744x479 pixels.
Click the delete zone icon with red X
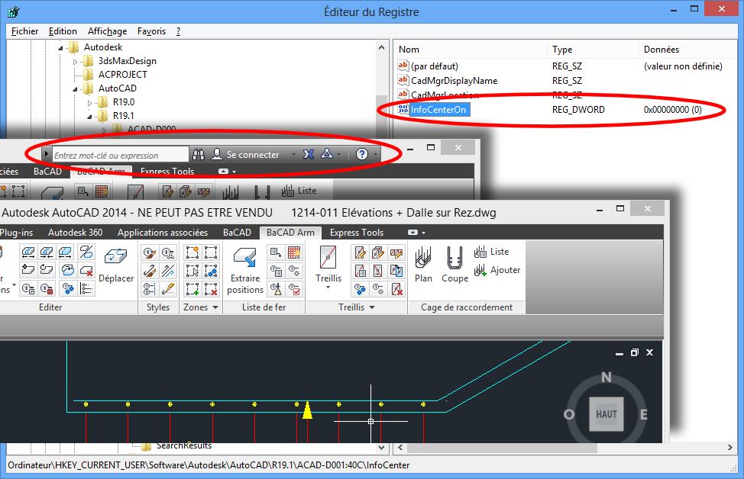(211, 288)
